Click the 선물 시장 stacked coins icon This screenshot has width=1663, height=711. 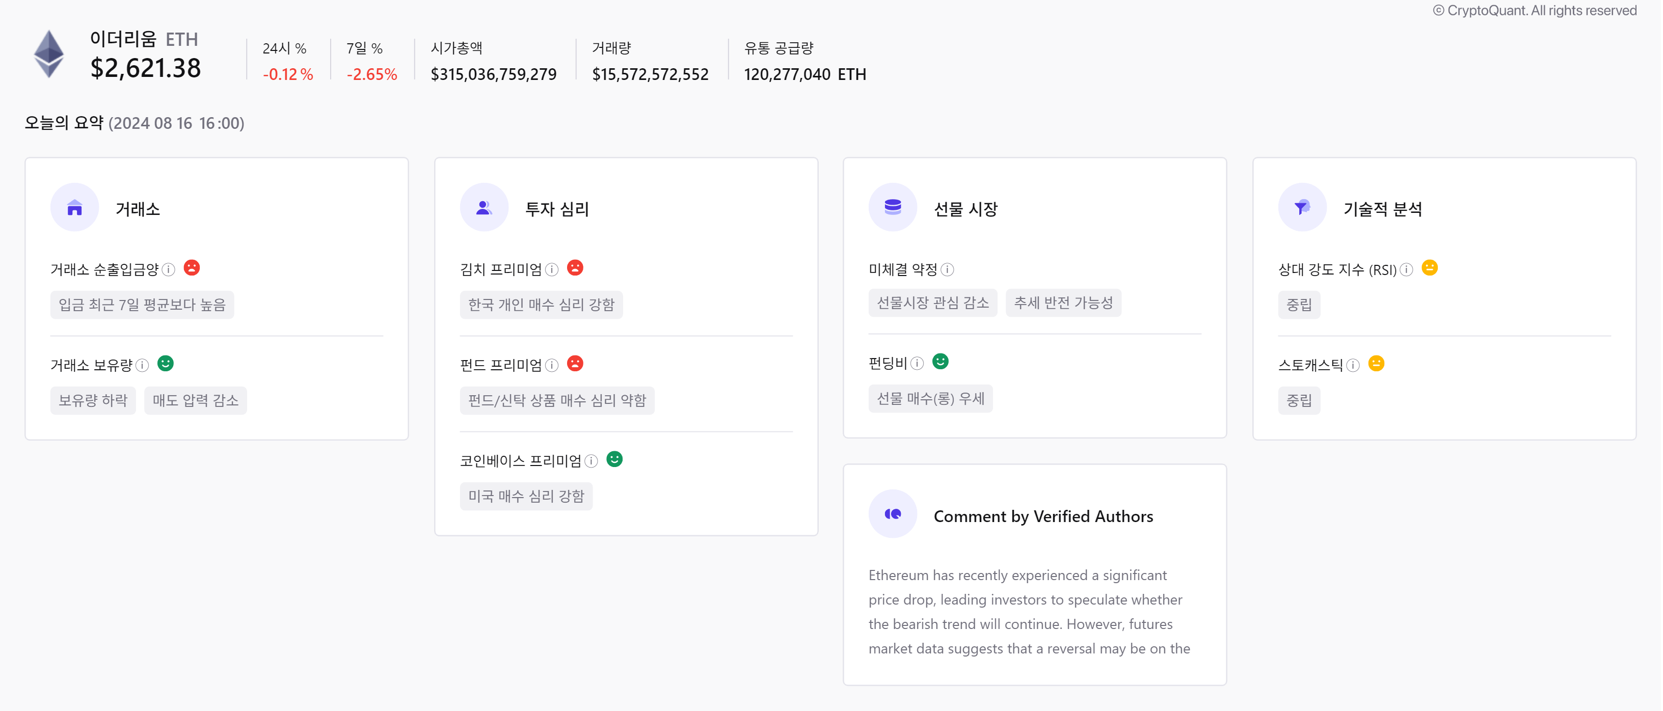click(893, 207)
